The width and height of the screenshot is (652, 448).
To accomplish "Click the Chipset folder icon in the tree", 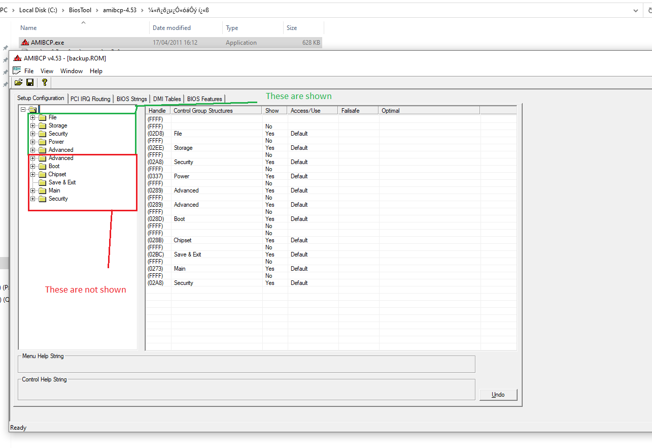I will (x=42, y=174).
